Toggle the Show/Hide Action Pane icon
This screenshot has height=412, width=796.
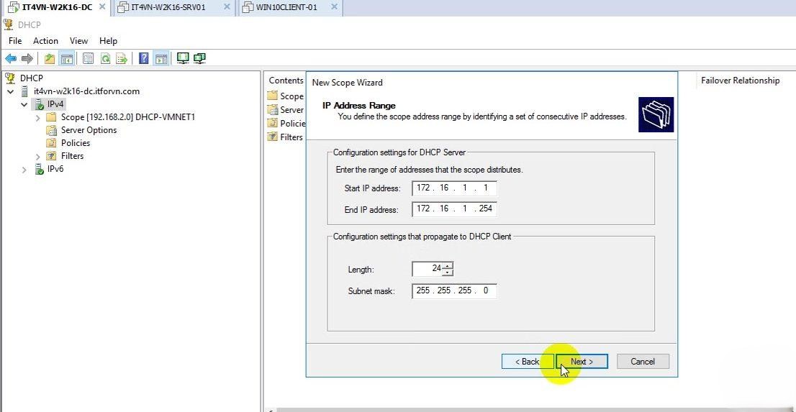[x=161, y=59]
